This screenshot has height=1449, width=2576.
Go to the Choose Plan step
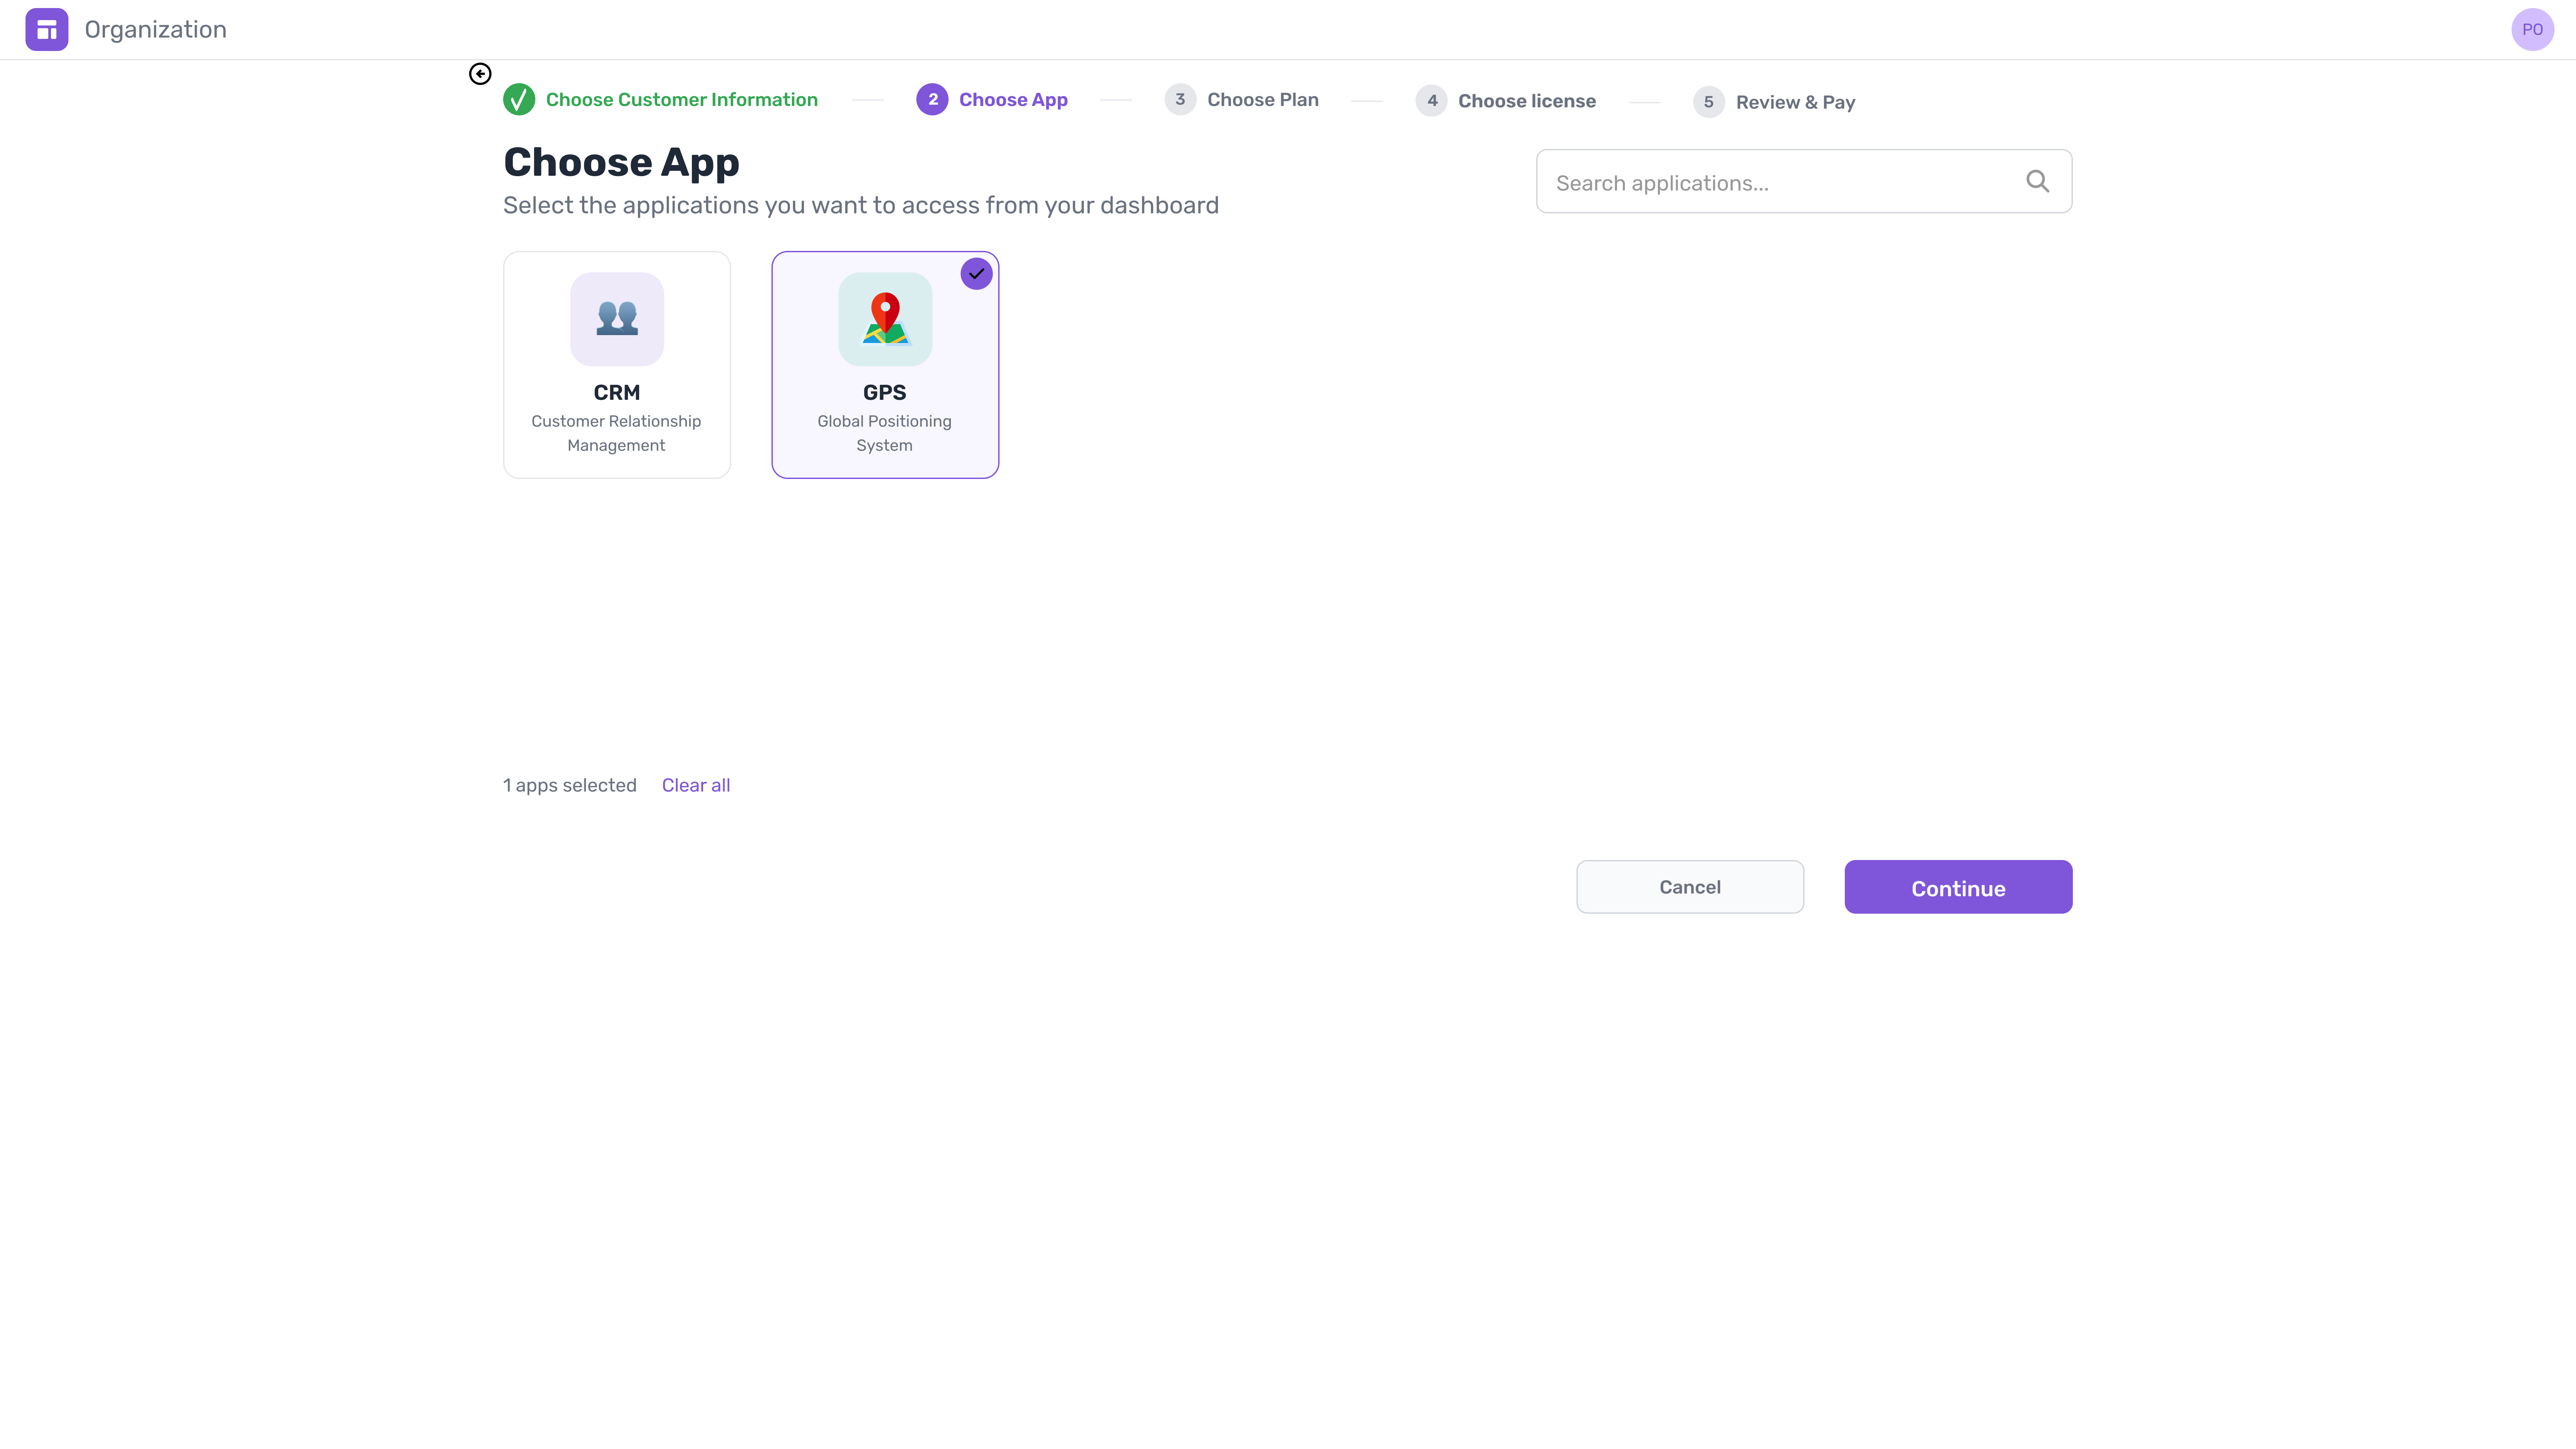tap(1262, 99)
